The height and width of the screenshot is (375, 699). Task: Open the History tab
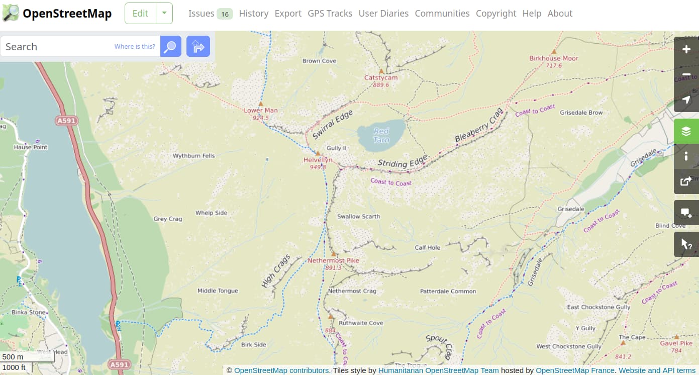click(254, 14)
